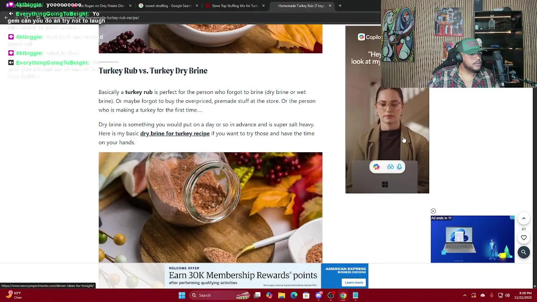Open File Explorer from the taskbar
This screenshot has width=537, height=302.
click(282, 295)
